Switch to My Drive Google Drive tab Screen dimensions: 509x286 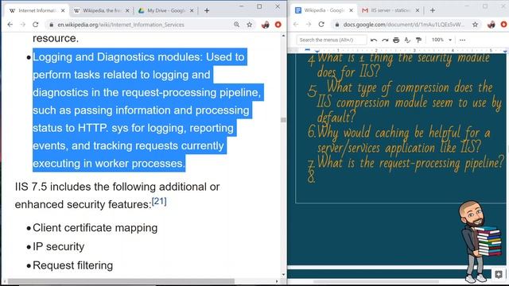165,10
